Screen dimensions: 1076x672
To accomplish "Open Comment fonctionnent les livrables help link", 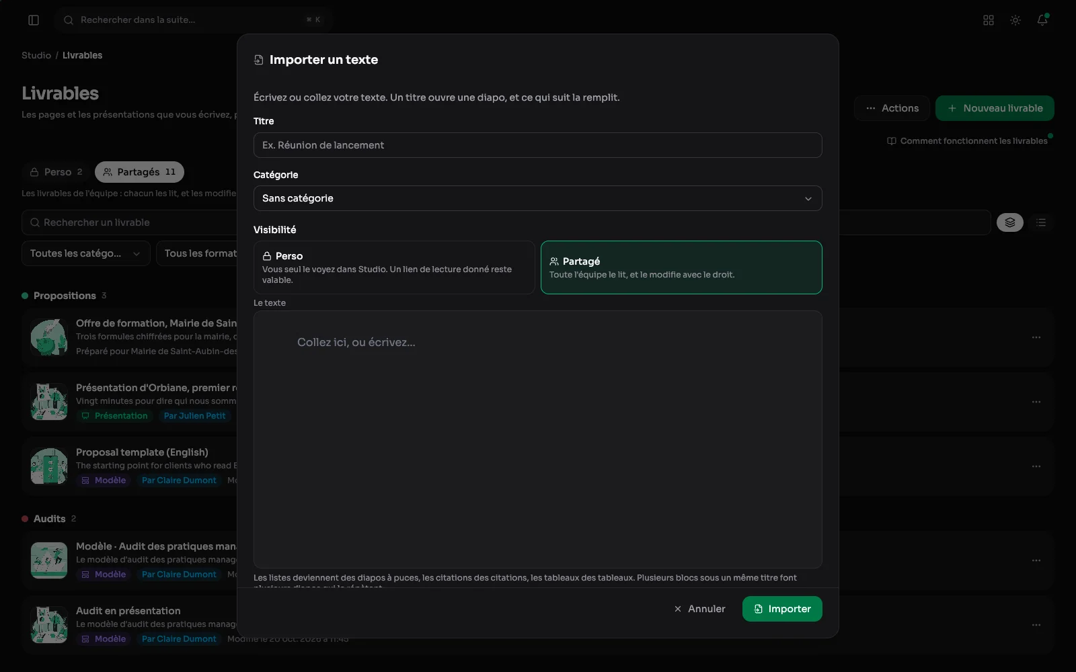I will 967,141.
